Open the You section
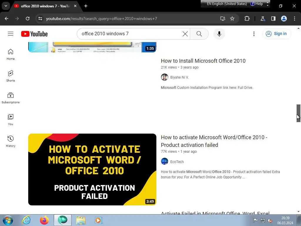This screenshot has height=226, width=301. tap(11, 119)
